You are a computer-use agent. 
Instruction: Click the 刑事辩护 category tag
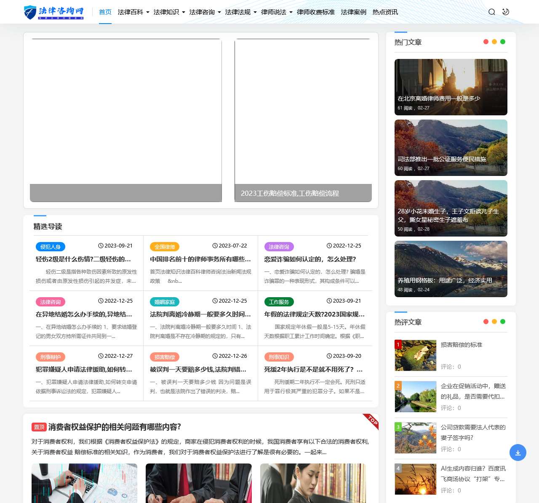tap(51, 357)
